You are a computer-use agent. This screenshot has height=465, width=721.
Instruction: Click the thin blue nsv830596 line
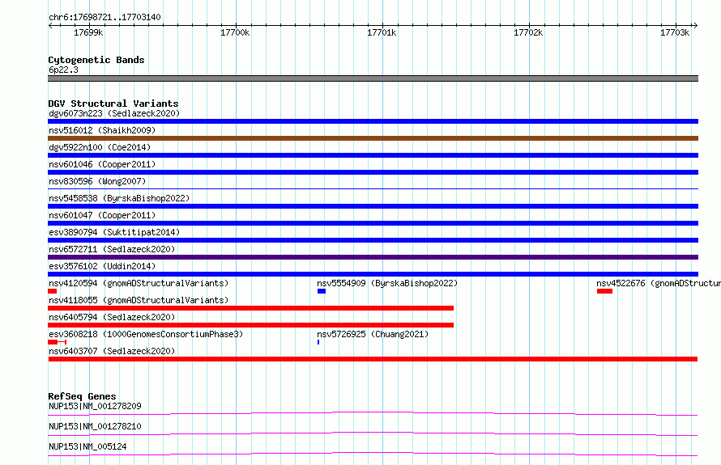pos(373,188)
